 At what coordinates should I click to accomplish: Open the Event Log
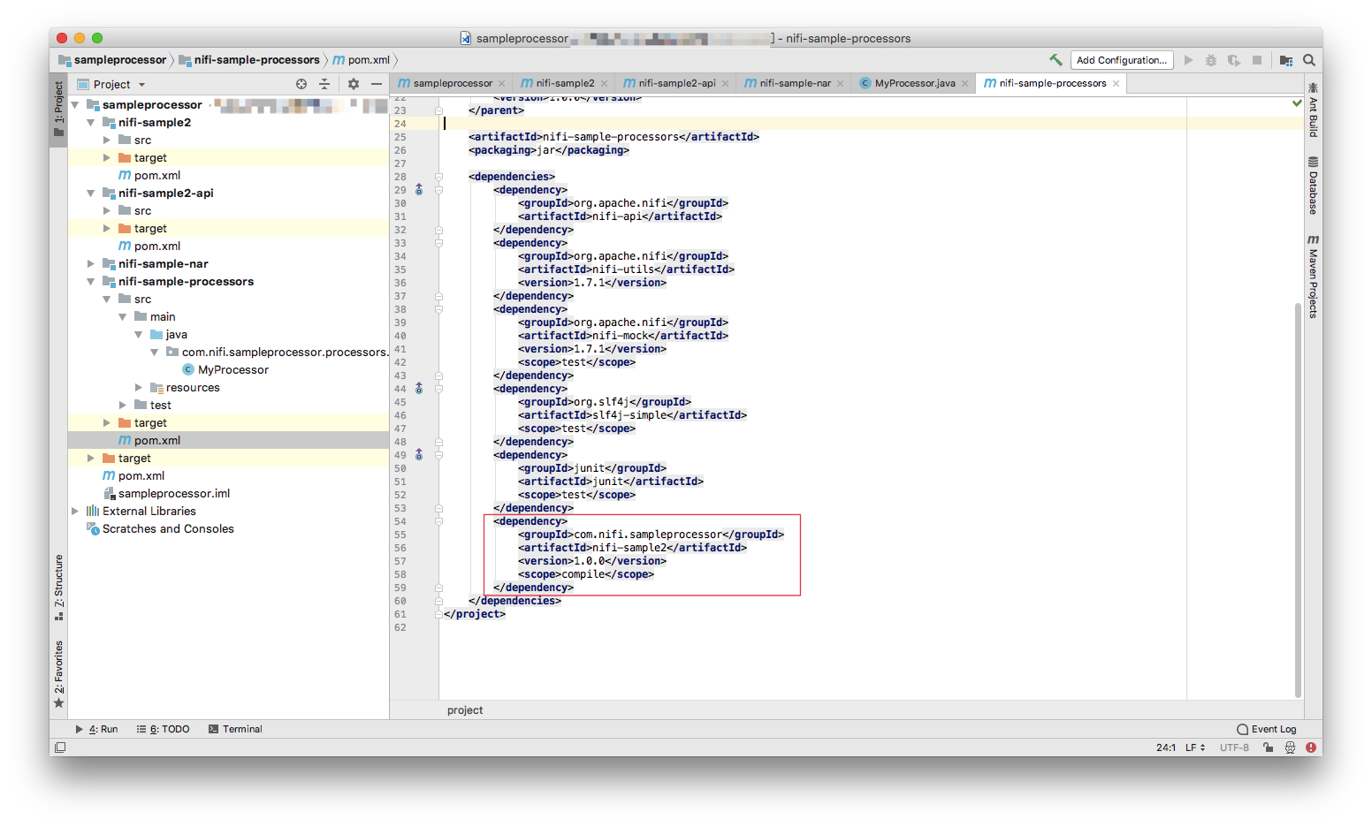click(x=1267, y=729)
